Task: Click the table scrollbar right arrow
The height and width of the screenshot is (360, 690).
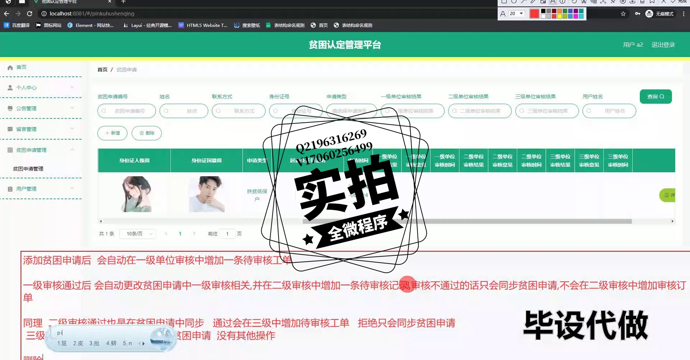Action: pyautogui.click(x=672, y=221)
